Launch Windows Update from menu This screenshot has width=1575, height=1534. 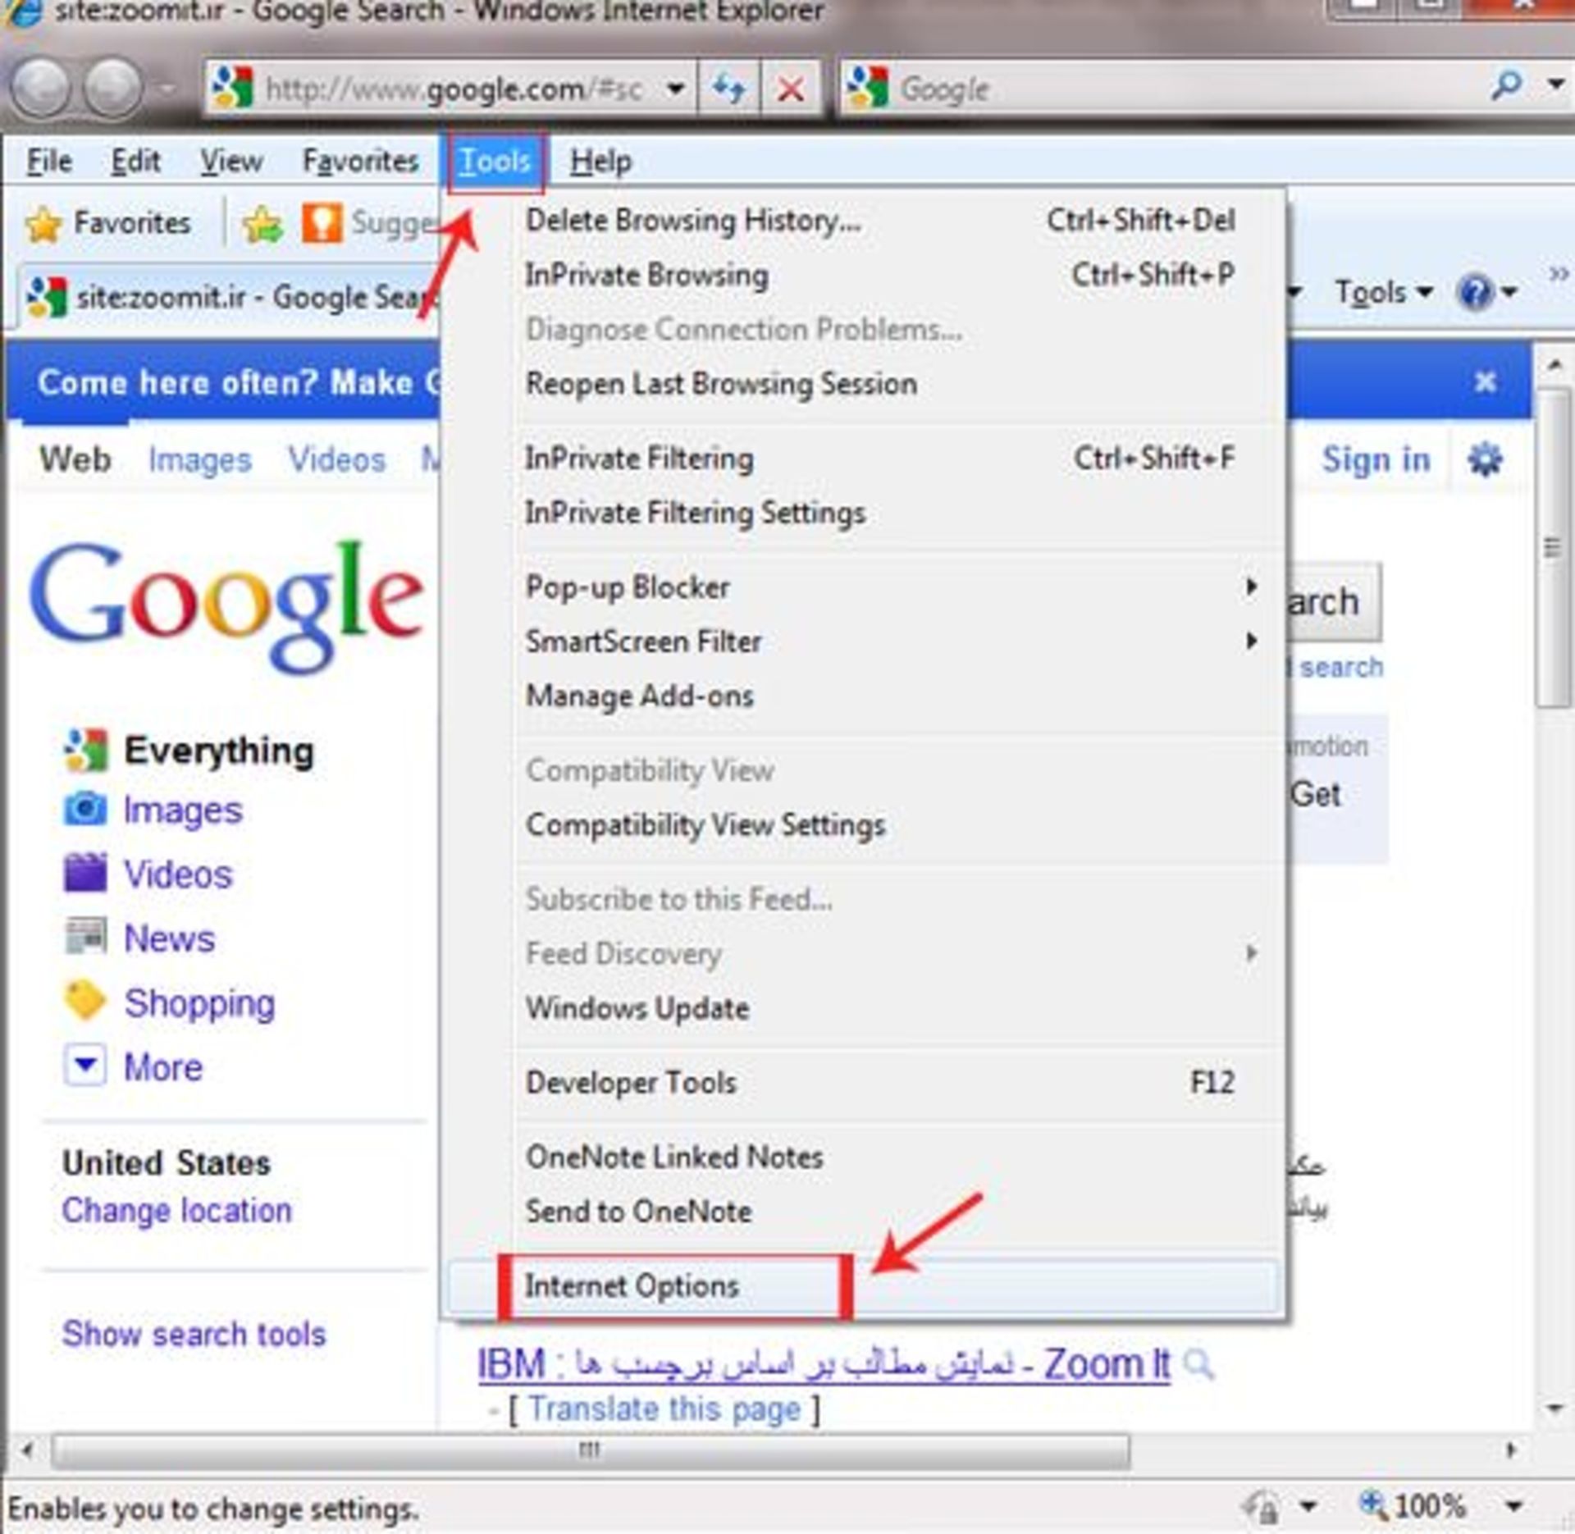tap(864, 1008)
